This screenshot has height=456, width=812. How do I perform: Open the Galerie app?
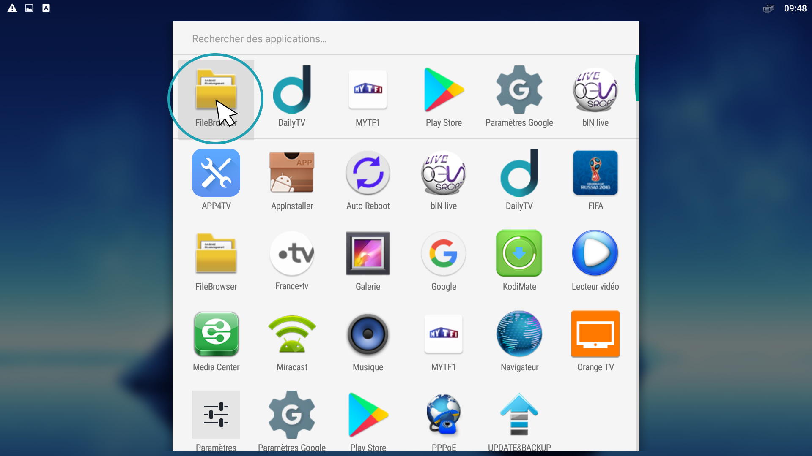368,261
